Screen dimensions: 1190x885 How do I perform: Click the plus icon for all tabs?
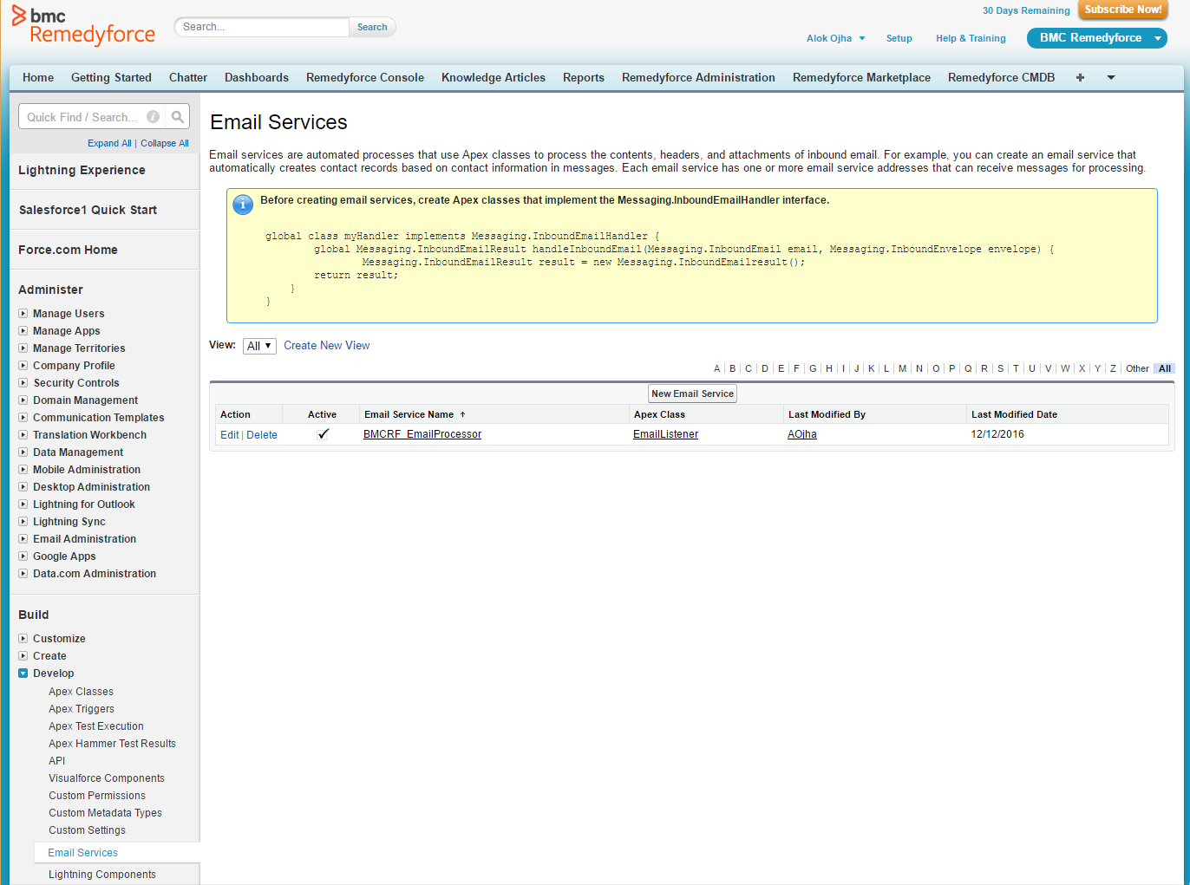click(1080, 78)
